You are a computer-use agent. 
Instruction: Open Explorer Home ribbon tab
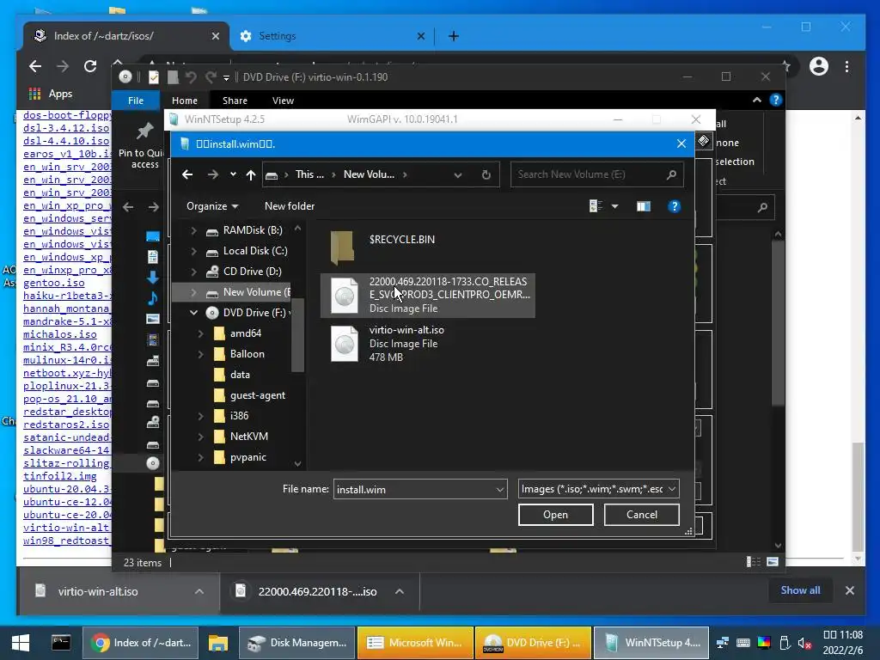click(x=185, y=101)
